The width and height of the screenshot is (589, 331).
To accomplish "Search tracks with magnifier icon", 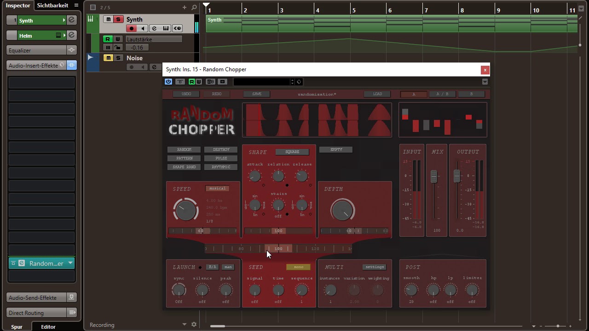I will pos(194,7).
